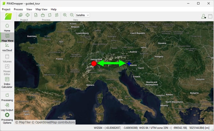
Task: Open the Volumes view
Action: [7, 59]
